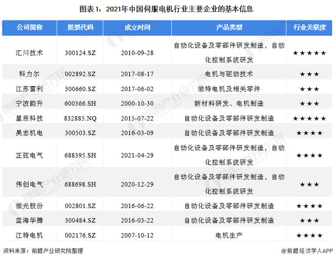Click company name 微光股份
333x260 pixels.
click(29, 206)
